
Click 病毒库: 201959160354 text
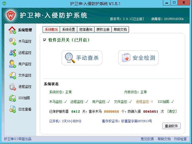coord(167,19)
